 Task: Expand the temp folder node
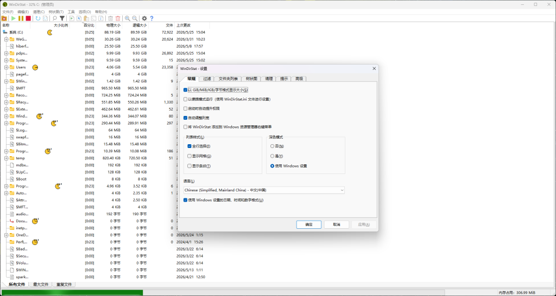[x=7, y=158]
